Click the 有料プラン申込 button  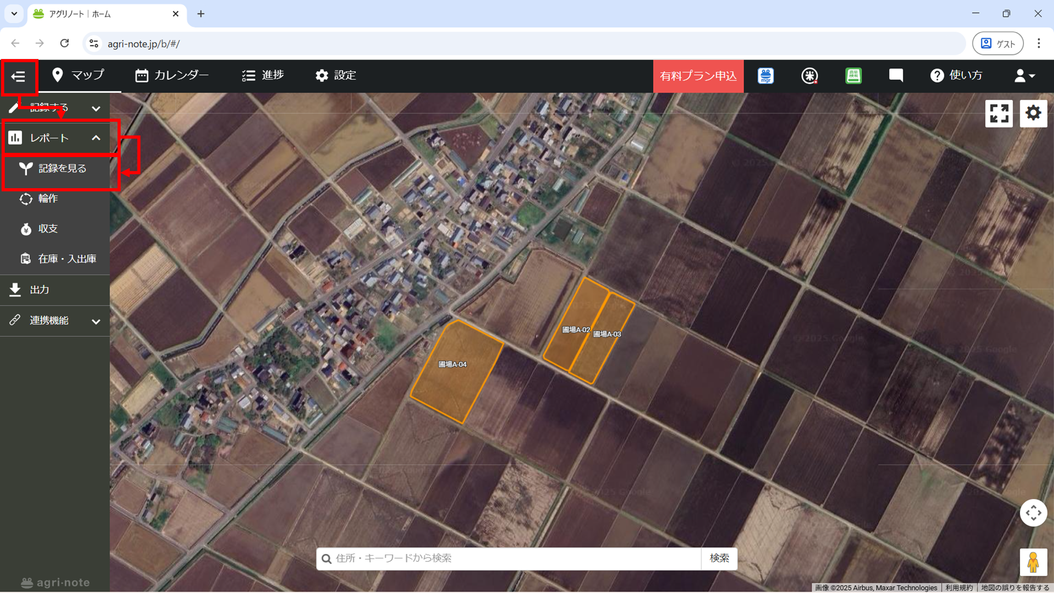[698, 76]
